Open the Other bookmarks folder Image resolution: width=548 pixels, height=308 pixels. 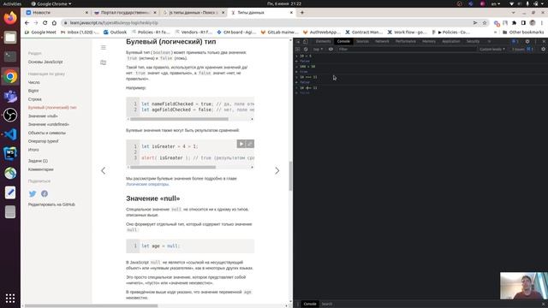(x=523, y=33)
